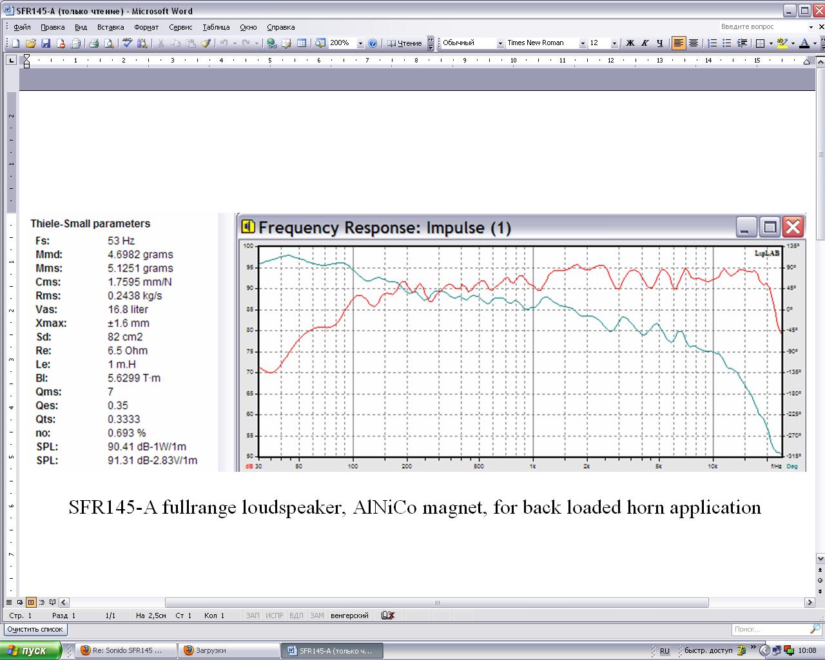Expand highlight color options arrow

[793, 43]
